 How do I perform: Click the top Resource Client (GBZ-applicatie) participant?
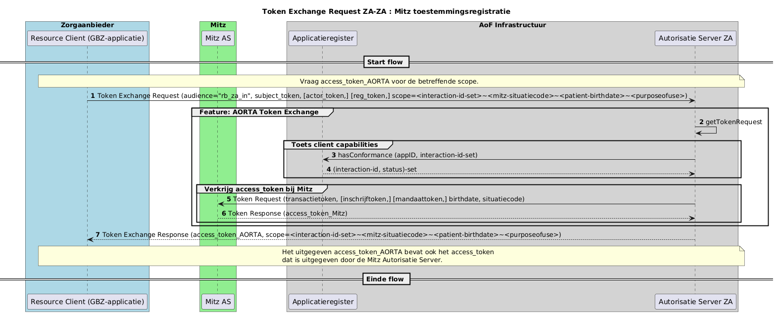click(87, 38)
